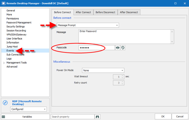
Task: Open the After Disconnect tab
Action: click(129, 12)
